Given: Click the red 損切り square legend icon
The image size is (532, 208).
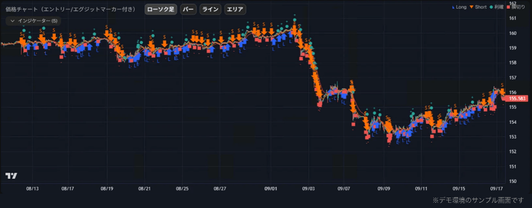Looking at the screenshot, I should [508, 7].
